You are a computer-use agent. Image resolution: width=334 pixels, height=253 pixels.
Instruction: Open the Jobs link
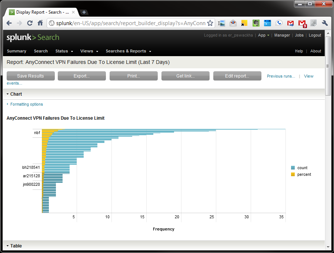click(299, 35)
